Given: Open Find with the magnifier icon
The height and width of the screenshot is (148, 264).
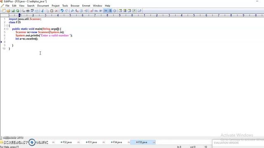Looking at the screenshot, I should tap(72, 11).
